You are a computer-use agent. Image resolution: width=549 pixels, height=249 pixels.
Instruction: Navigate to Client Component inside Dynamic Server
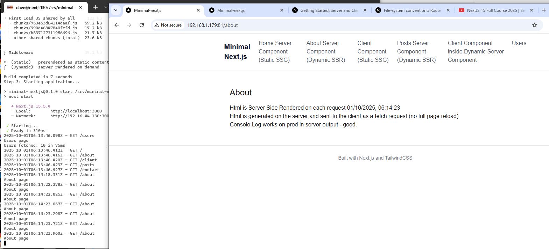(475, 51)
